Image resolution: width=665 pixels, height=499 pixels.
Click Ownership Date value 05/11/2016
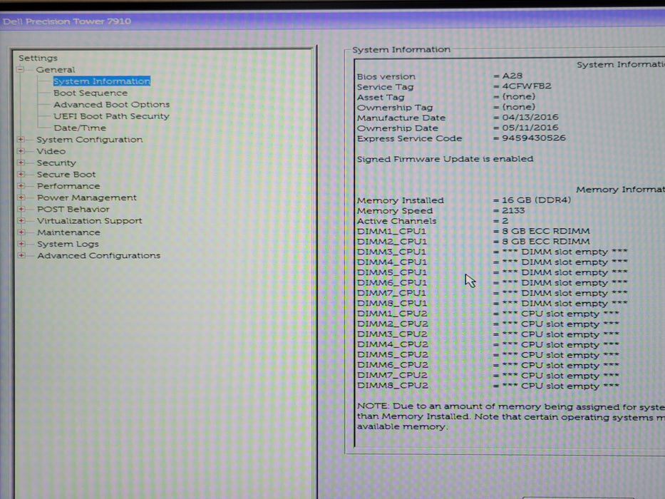pyautogui.click(x=530, y=128)
